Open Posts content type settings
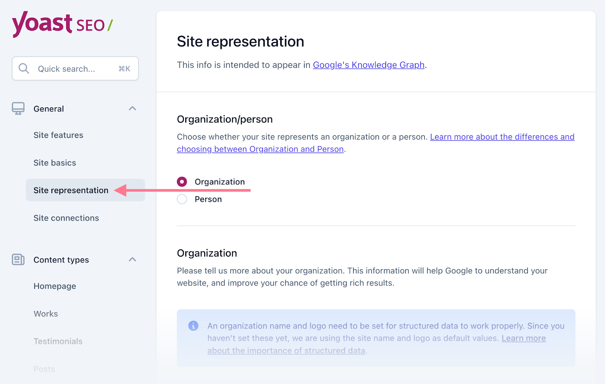The height and width of the screenshot is (384, 605). point(44,369)
